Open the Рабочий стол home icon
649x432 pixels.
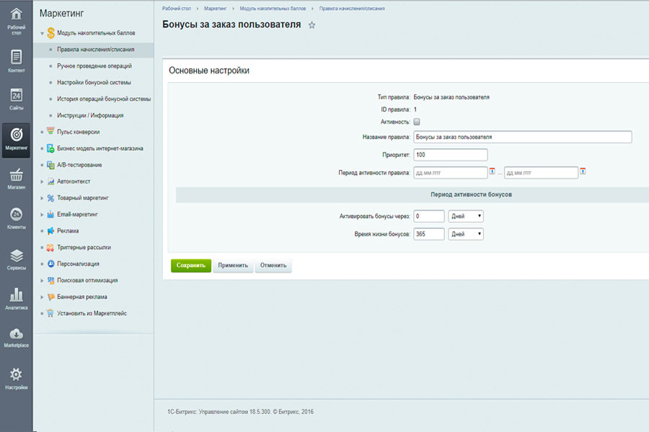16,15
